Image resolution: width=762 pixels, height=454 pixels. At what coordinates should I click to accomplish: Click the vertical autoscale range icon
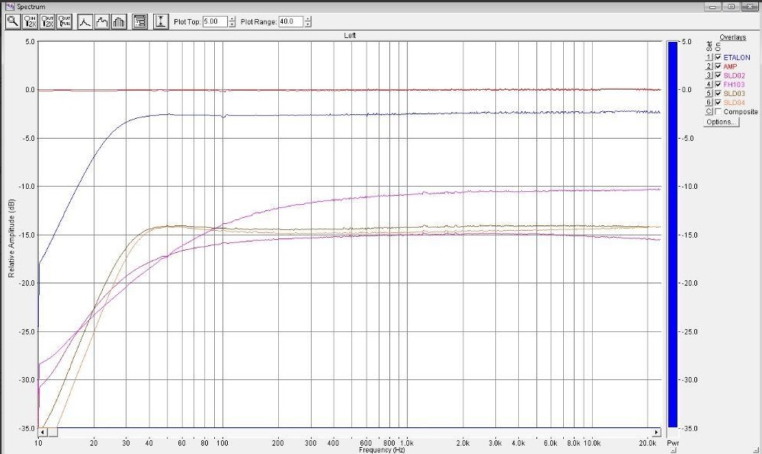point(161,22)
